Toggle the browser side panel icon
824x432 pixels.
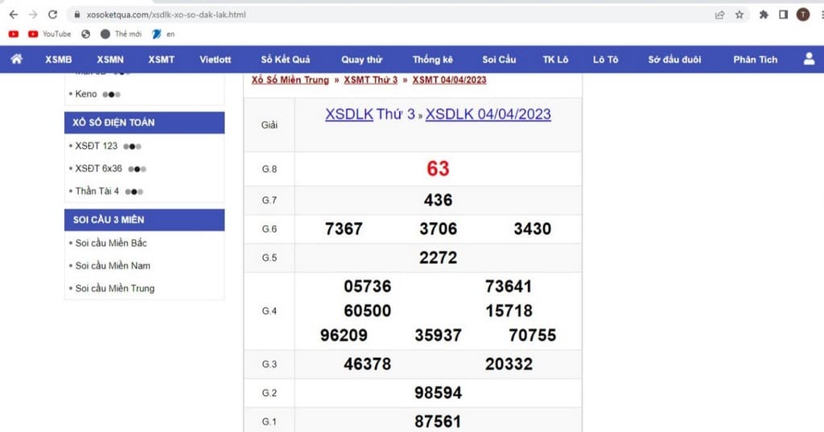pyautogui.click(x=783, y=14)
